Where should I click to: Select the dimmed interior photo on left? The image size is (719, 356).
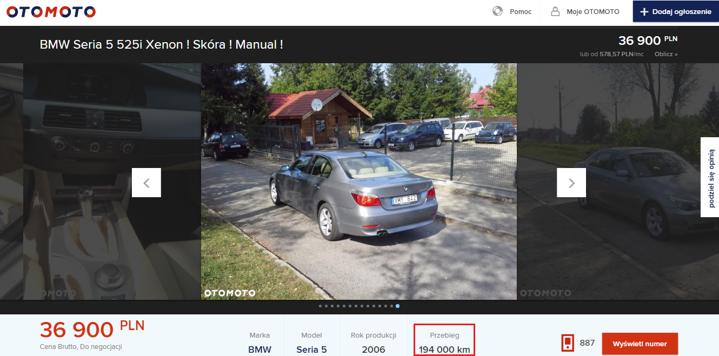click(x=112, y=182)
